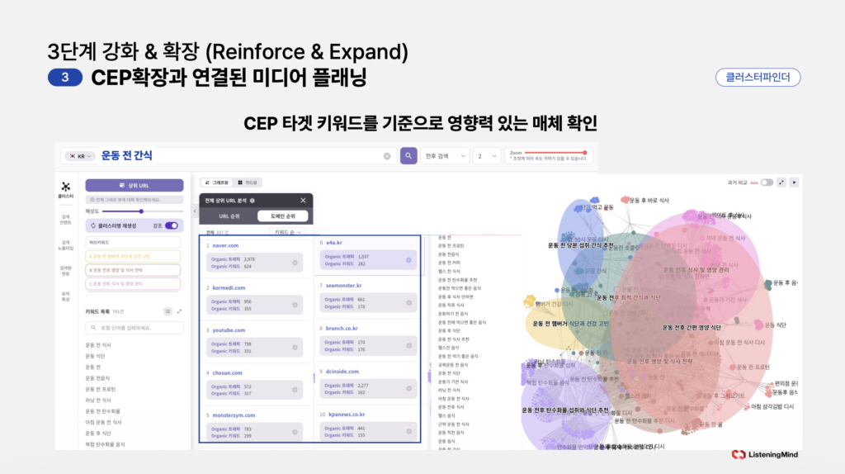Open the KR country dropdown

pyautogui.click(x=80, y=155)
